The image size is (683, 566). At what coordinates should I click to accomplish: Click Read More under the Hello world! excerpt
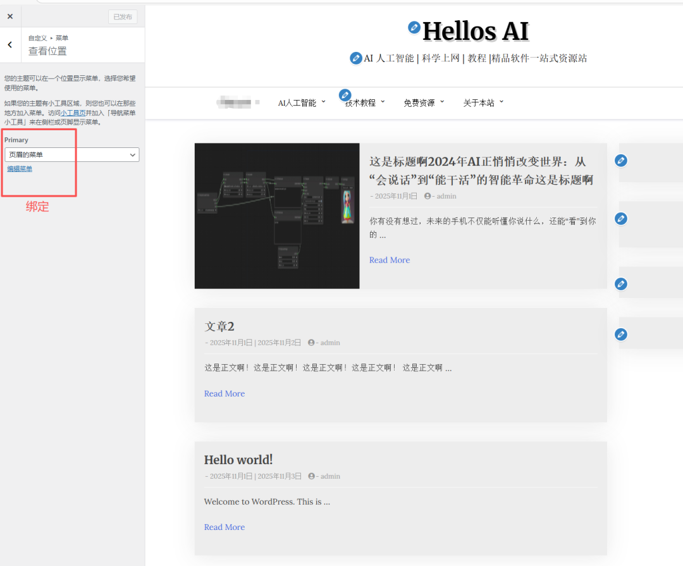(x=224, y=527)
